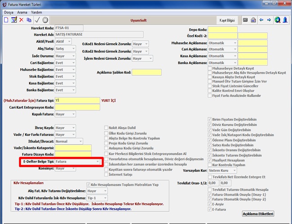Click the Depo Kodu field

[x=223, y=30]
